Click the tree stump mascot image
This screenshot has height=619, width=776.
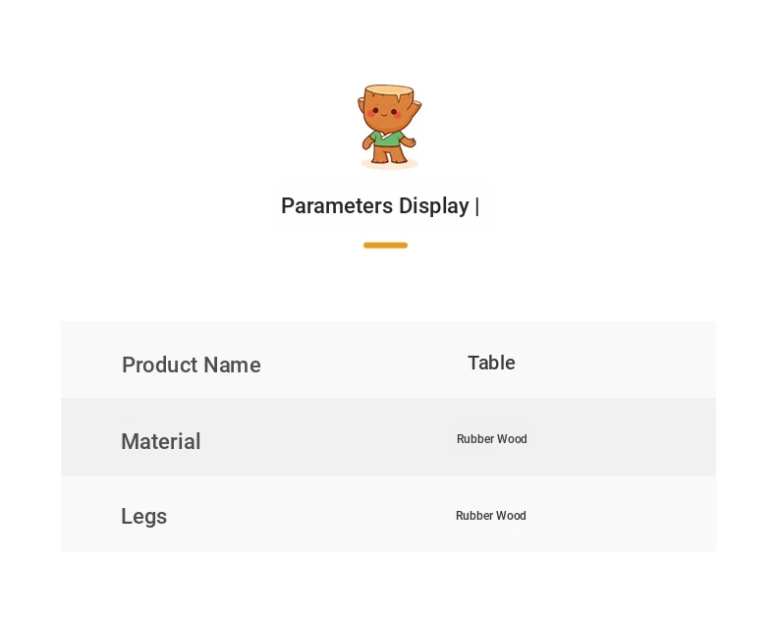pos(390,127)
